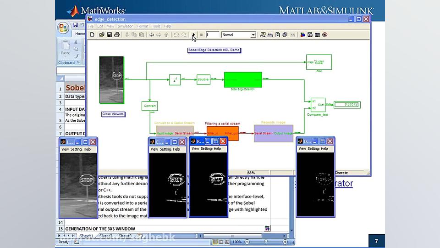Click the Update diagram icon in Simulink toolbar
The image size is (440, 248).
click(285, 35)
